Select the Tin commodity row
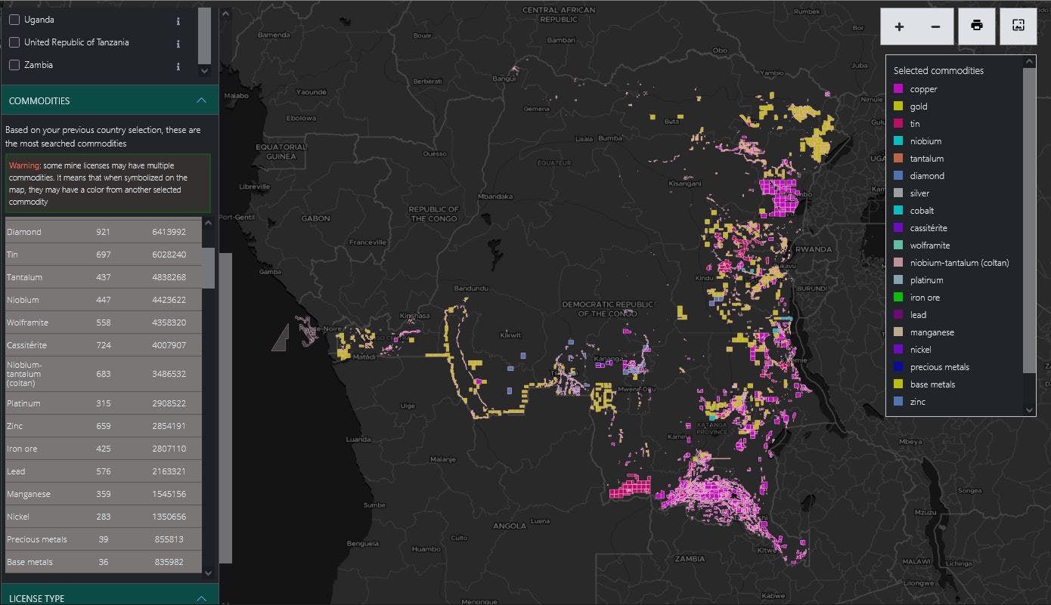The image size is (1051, 605). coord(103,255)
